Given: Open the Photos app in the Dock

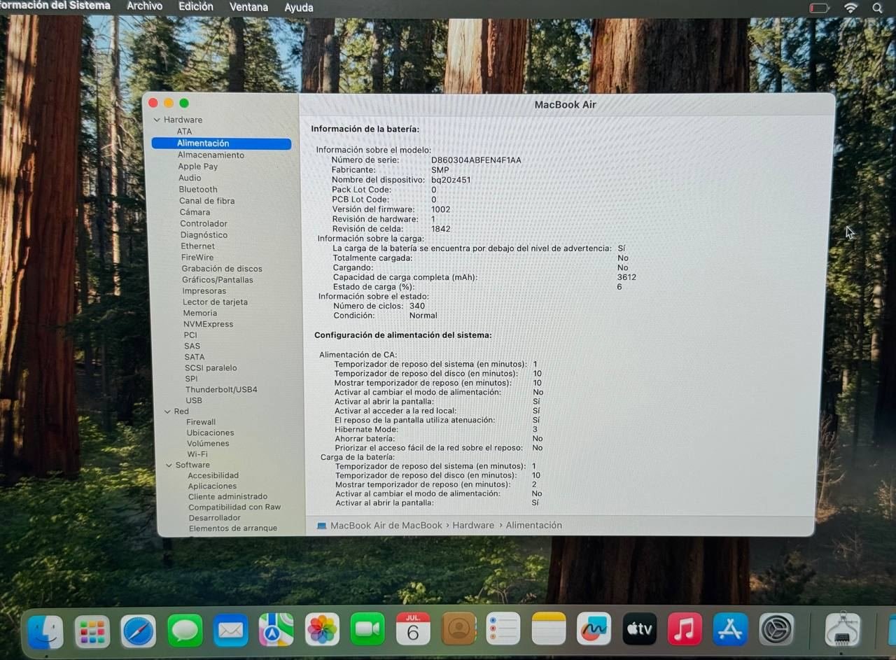Looking at the screenshot, I should point(322,630).
